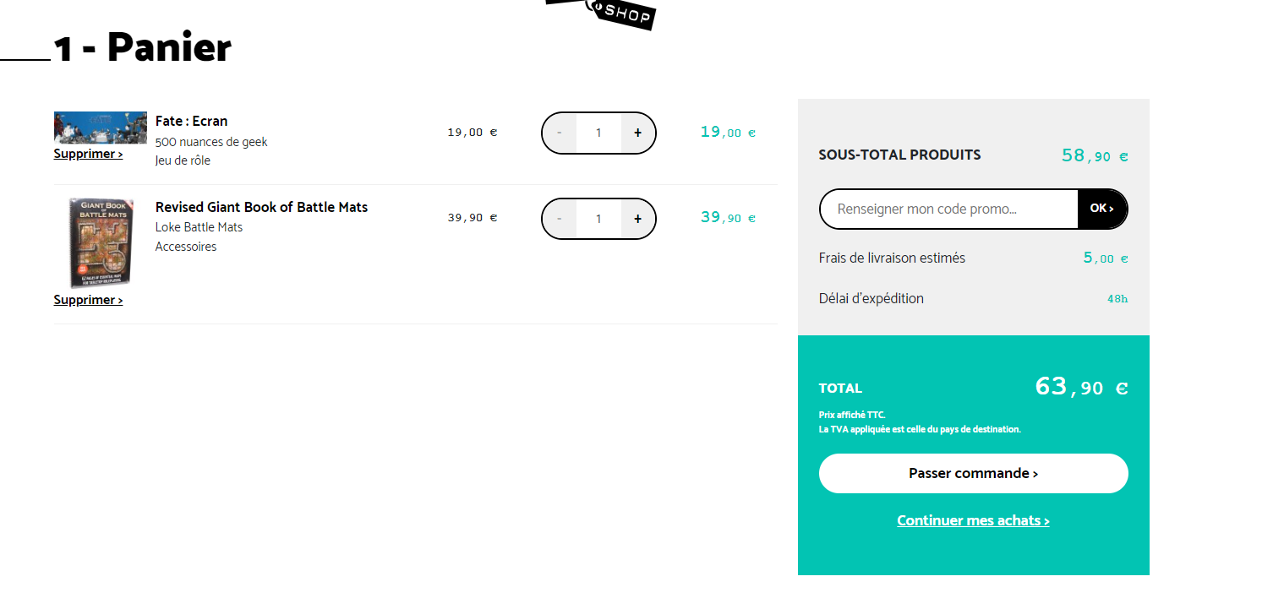The image size is (1284, 609).
Task: Click the Revised Giant Book quantity field
Action: point(598,219)
